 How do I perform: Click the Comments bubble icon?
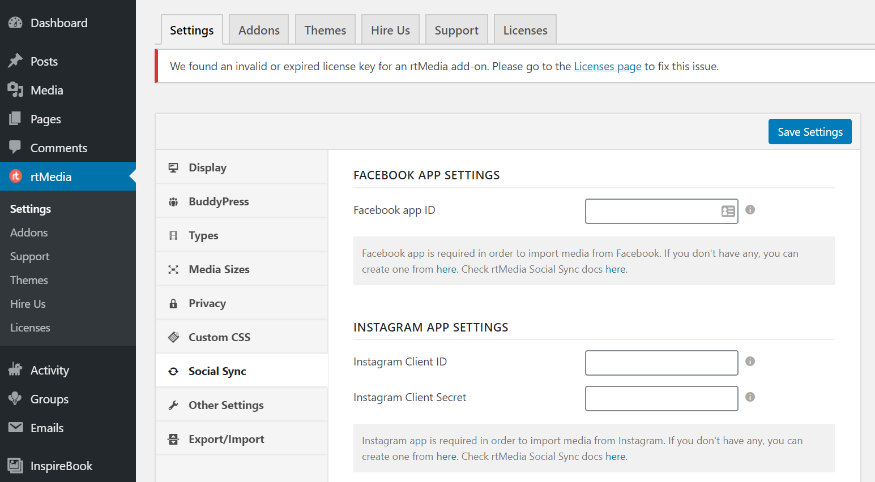click(x=15, y=147)
